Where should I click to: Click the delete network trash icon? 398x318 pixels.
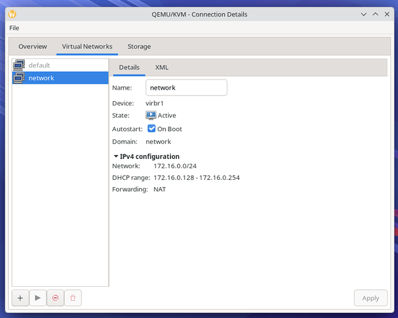[73, 298]
